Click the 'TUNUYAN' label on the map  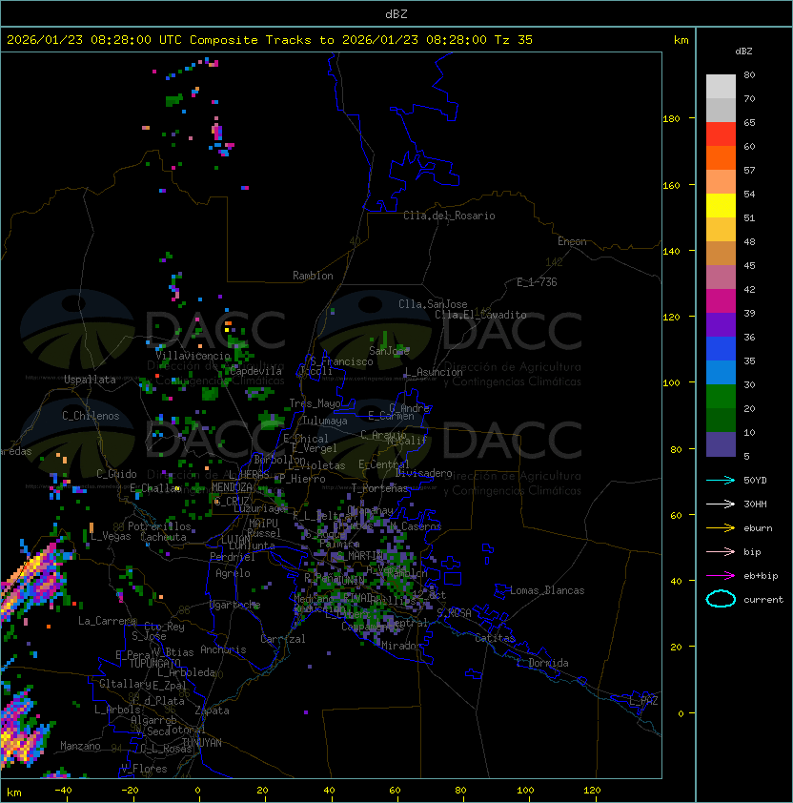click(202, 743)
